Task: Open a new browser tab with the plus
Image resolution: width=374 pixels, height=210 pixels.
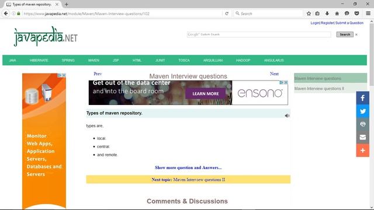Action: (67, 4)
